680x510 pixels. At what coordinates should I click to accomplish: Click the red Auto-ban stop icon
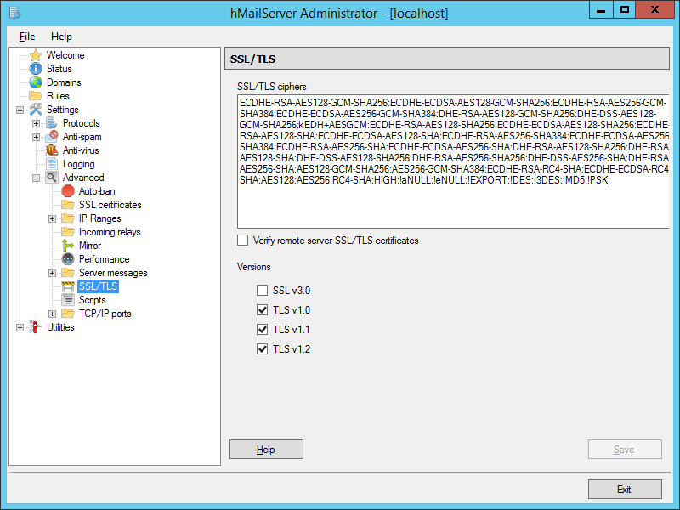(x=68, y=190)
